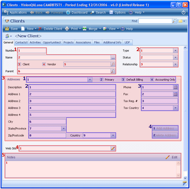Click the Delete Client red X icon
This screenshot has height=189, width=190.
(x=40, y=29)
